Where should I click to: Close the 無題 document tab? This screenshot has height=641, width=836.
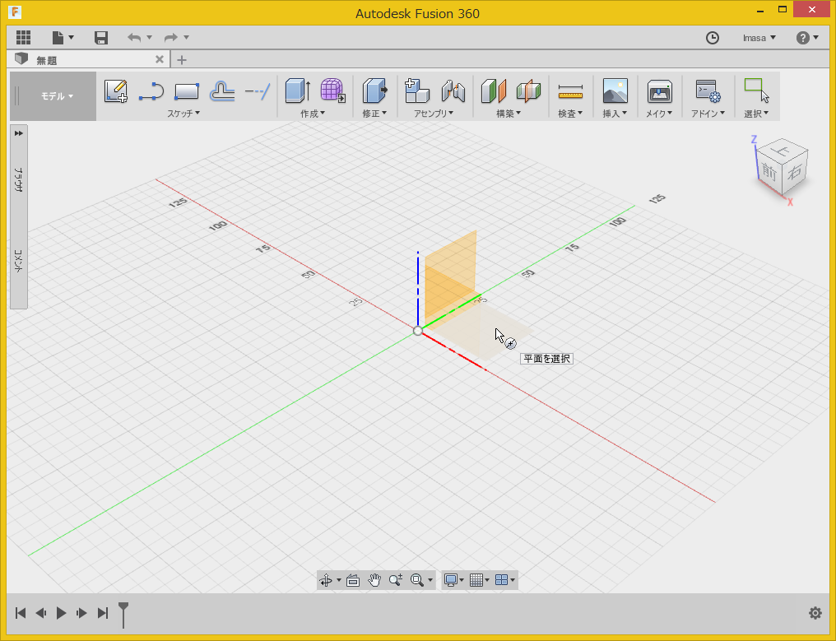click(x=160, y=59)
